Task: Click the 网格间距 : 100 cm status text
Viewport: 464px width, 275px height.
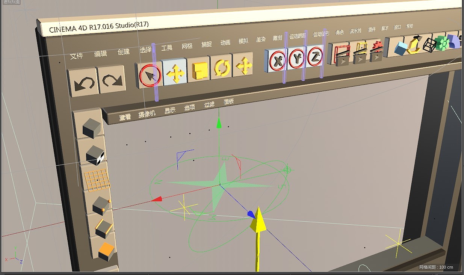Action: pos(436,267)
